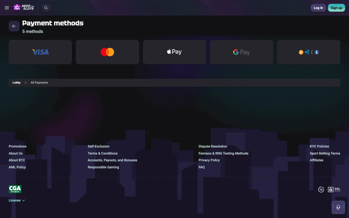
Task: Click the CGA certificate badge
Action: (15, 189)
